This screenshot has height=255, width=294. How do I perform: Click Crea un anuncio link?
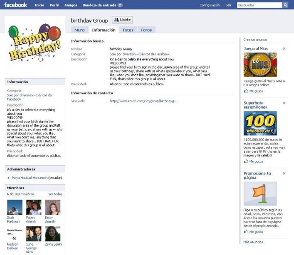255,40
